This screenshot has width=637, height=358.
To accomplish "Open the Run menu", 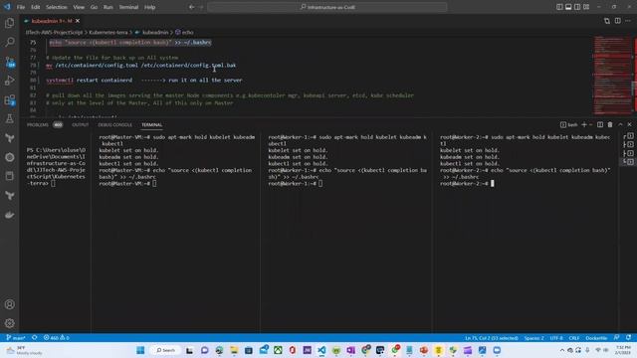I will coord(108,7).
